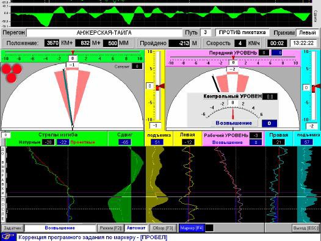321x241 pixels.
Task: Click the Правая value 21
Action: point(278,142)
